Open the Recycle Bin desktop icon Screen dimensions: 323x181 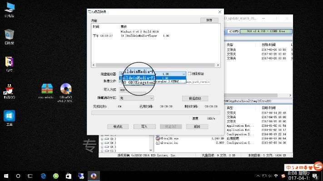[x=9, y=34]
